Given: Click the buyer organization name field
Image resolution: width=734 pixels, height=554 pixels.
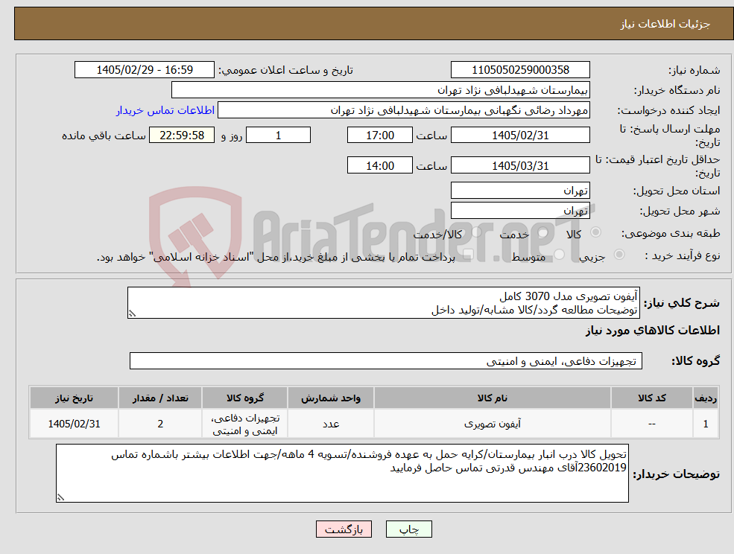Looking at the screenshot, I should click(x=381, y=90).
